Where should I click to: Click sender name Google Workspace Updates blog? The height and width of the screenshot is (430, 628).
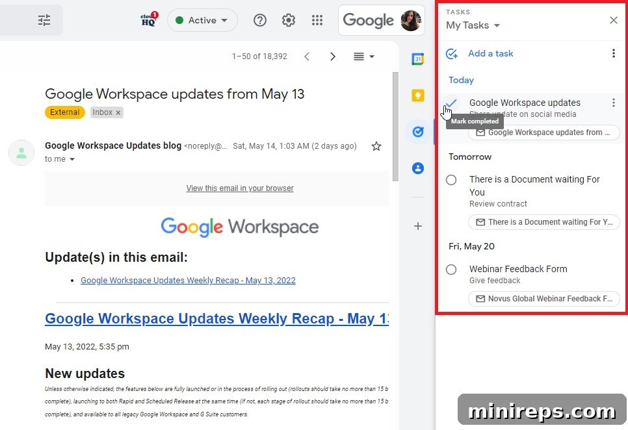[113, 145]
